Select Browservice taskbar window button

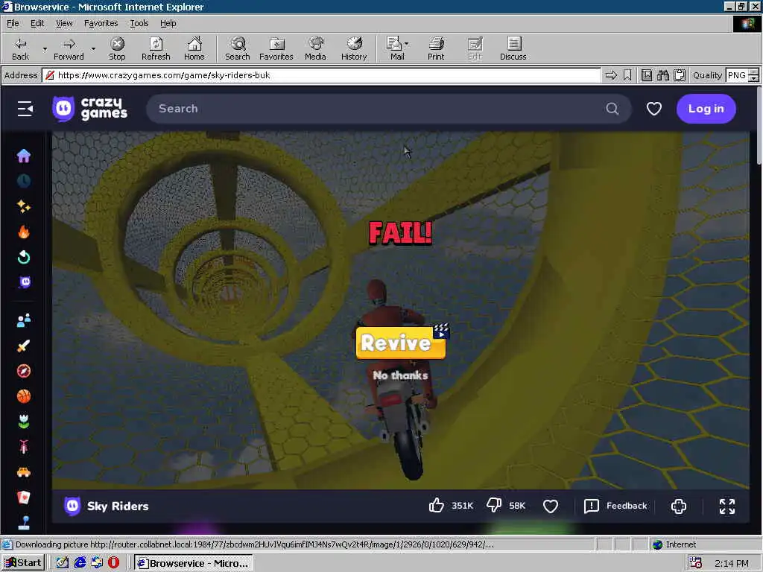click(x=193, y=563)
